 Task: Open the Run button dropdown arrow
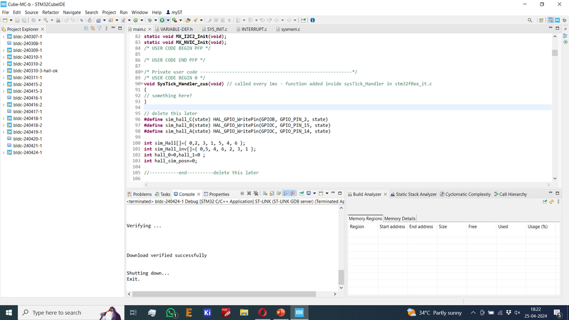click(x=167, y=20)
